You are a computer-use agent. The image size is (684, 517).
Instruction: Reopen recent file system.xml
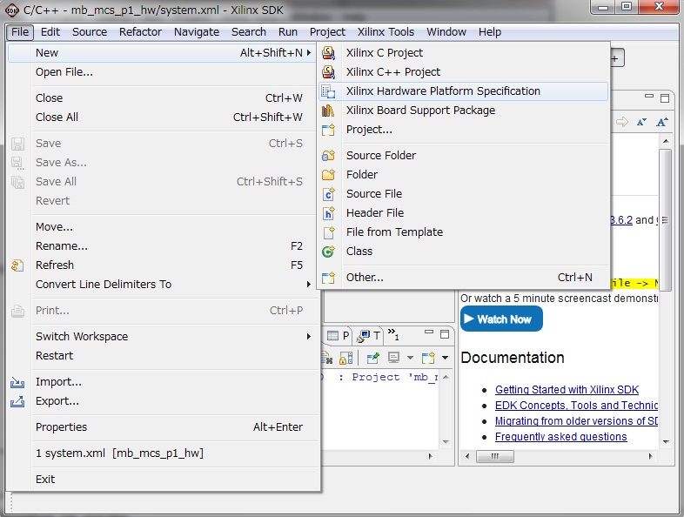164,453
